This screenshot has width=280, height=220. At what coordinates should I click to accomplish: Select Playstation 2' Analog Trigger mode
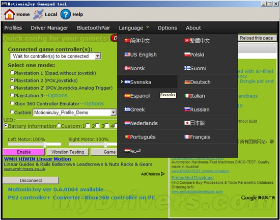click(x=12, y=87)
